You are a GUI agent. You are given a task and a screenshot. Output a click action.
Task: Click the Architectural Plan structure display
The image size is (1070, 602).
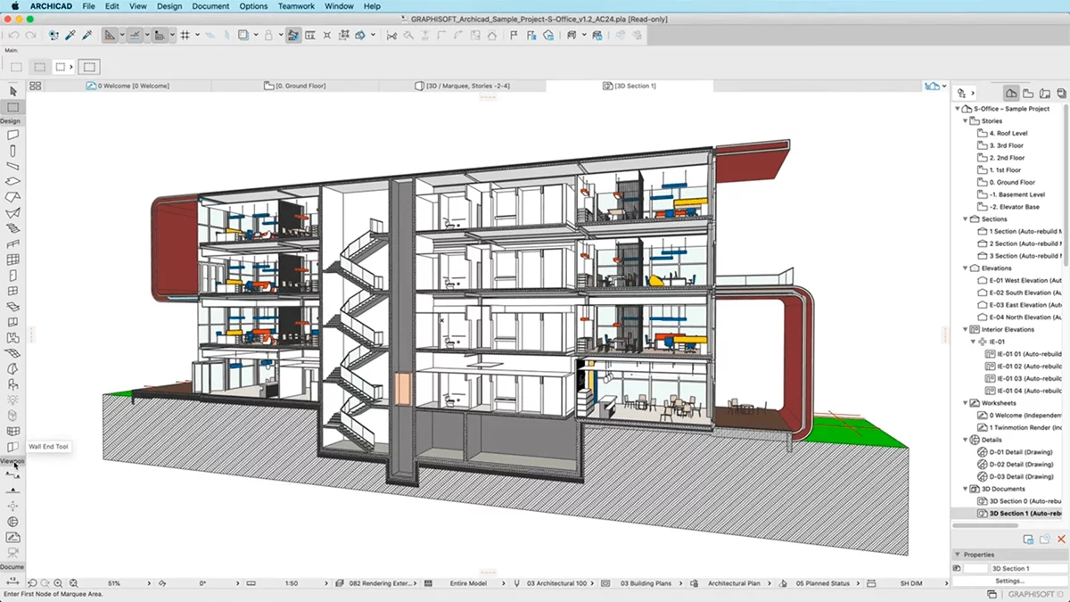734,583
